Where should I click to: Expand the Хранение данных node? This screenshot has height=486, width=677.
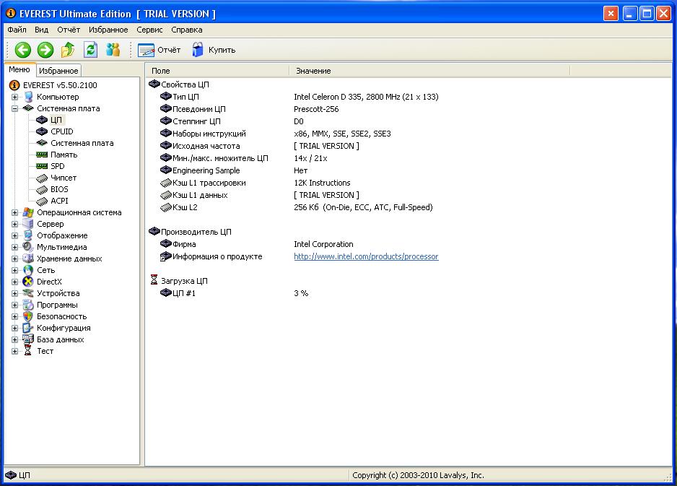click(x=14, y=259)
